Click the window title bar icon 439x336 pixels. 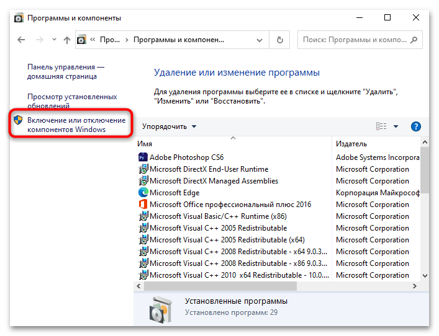(19, 17)
